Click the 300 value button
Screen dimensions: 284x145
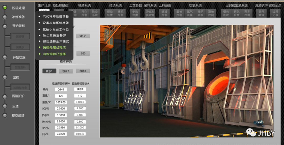pyautogui.click(x=83, y=54)
